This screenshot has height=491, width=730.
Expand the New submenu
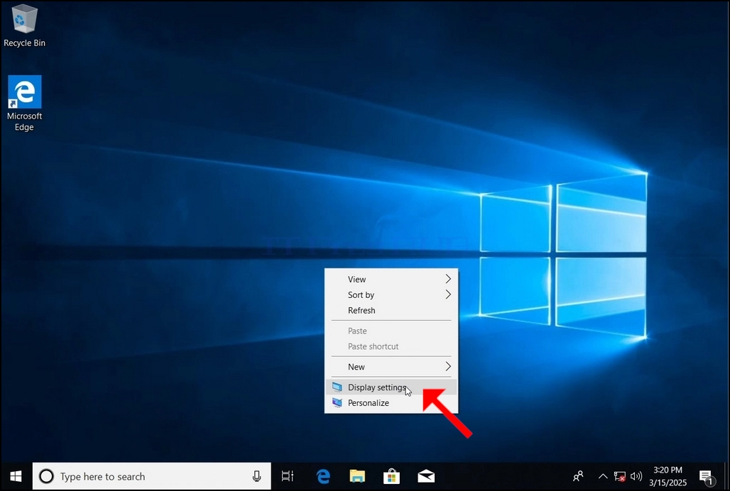[391, 366]
